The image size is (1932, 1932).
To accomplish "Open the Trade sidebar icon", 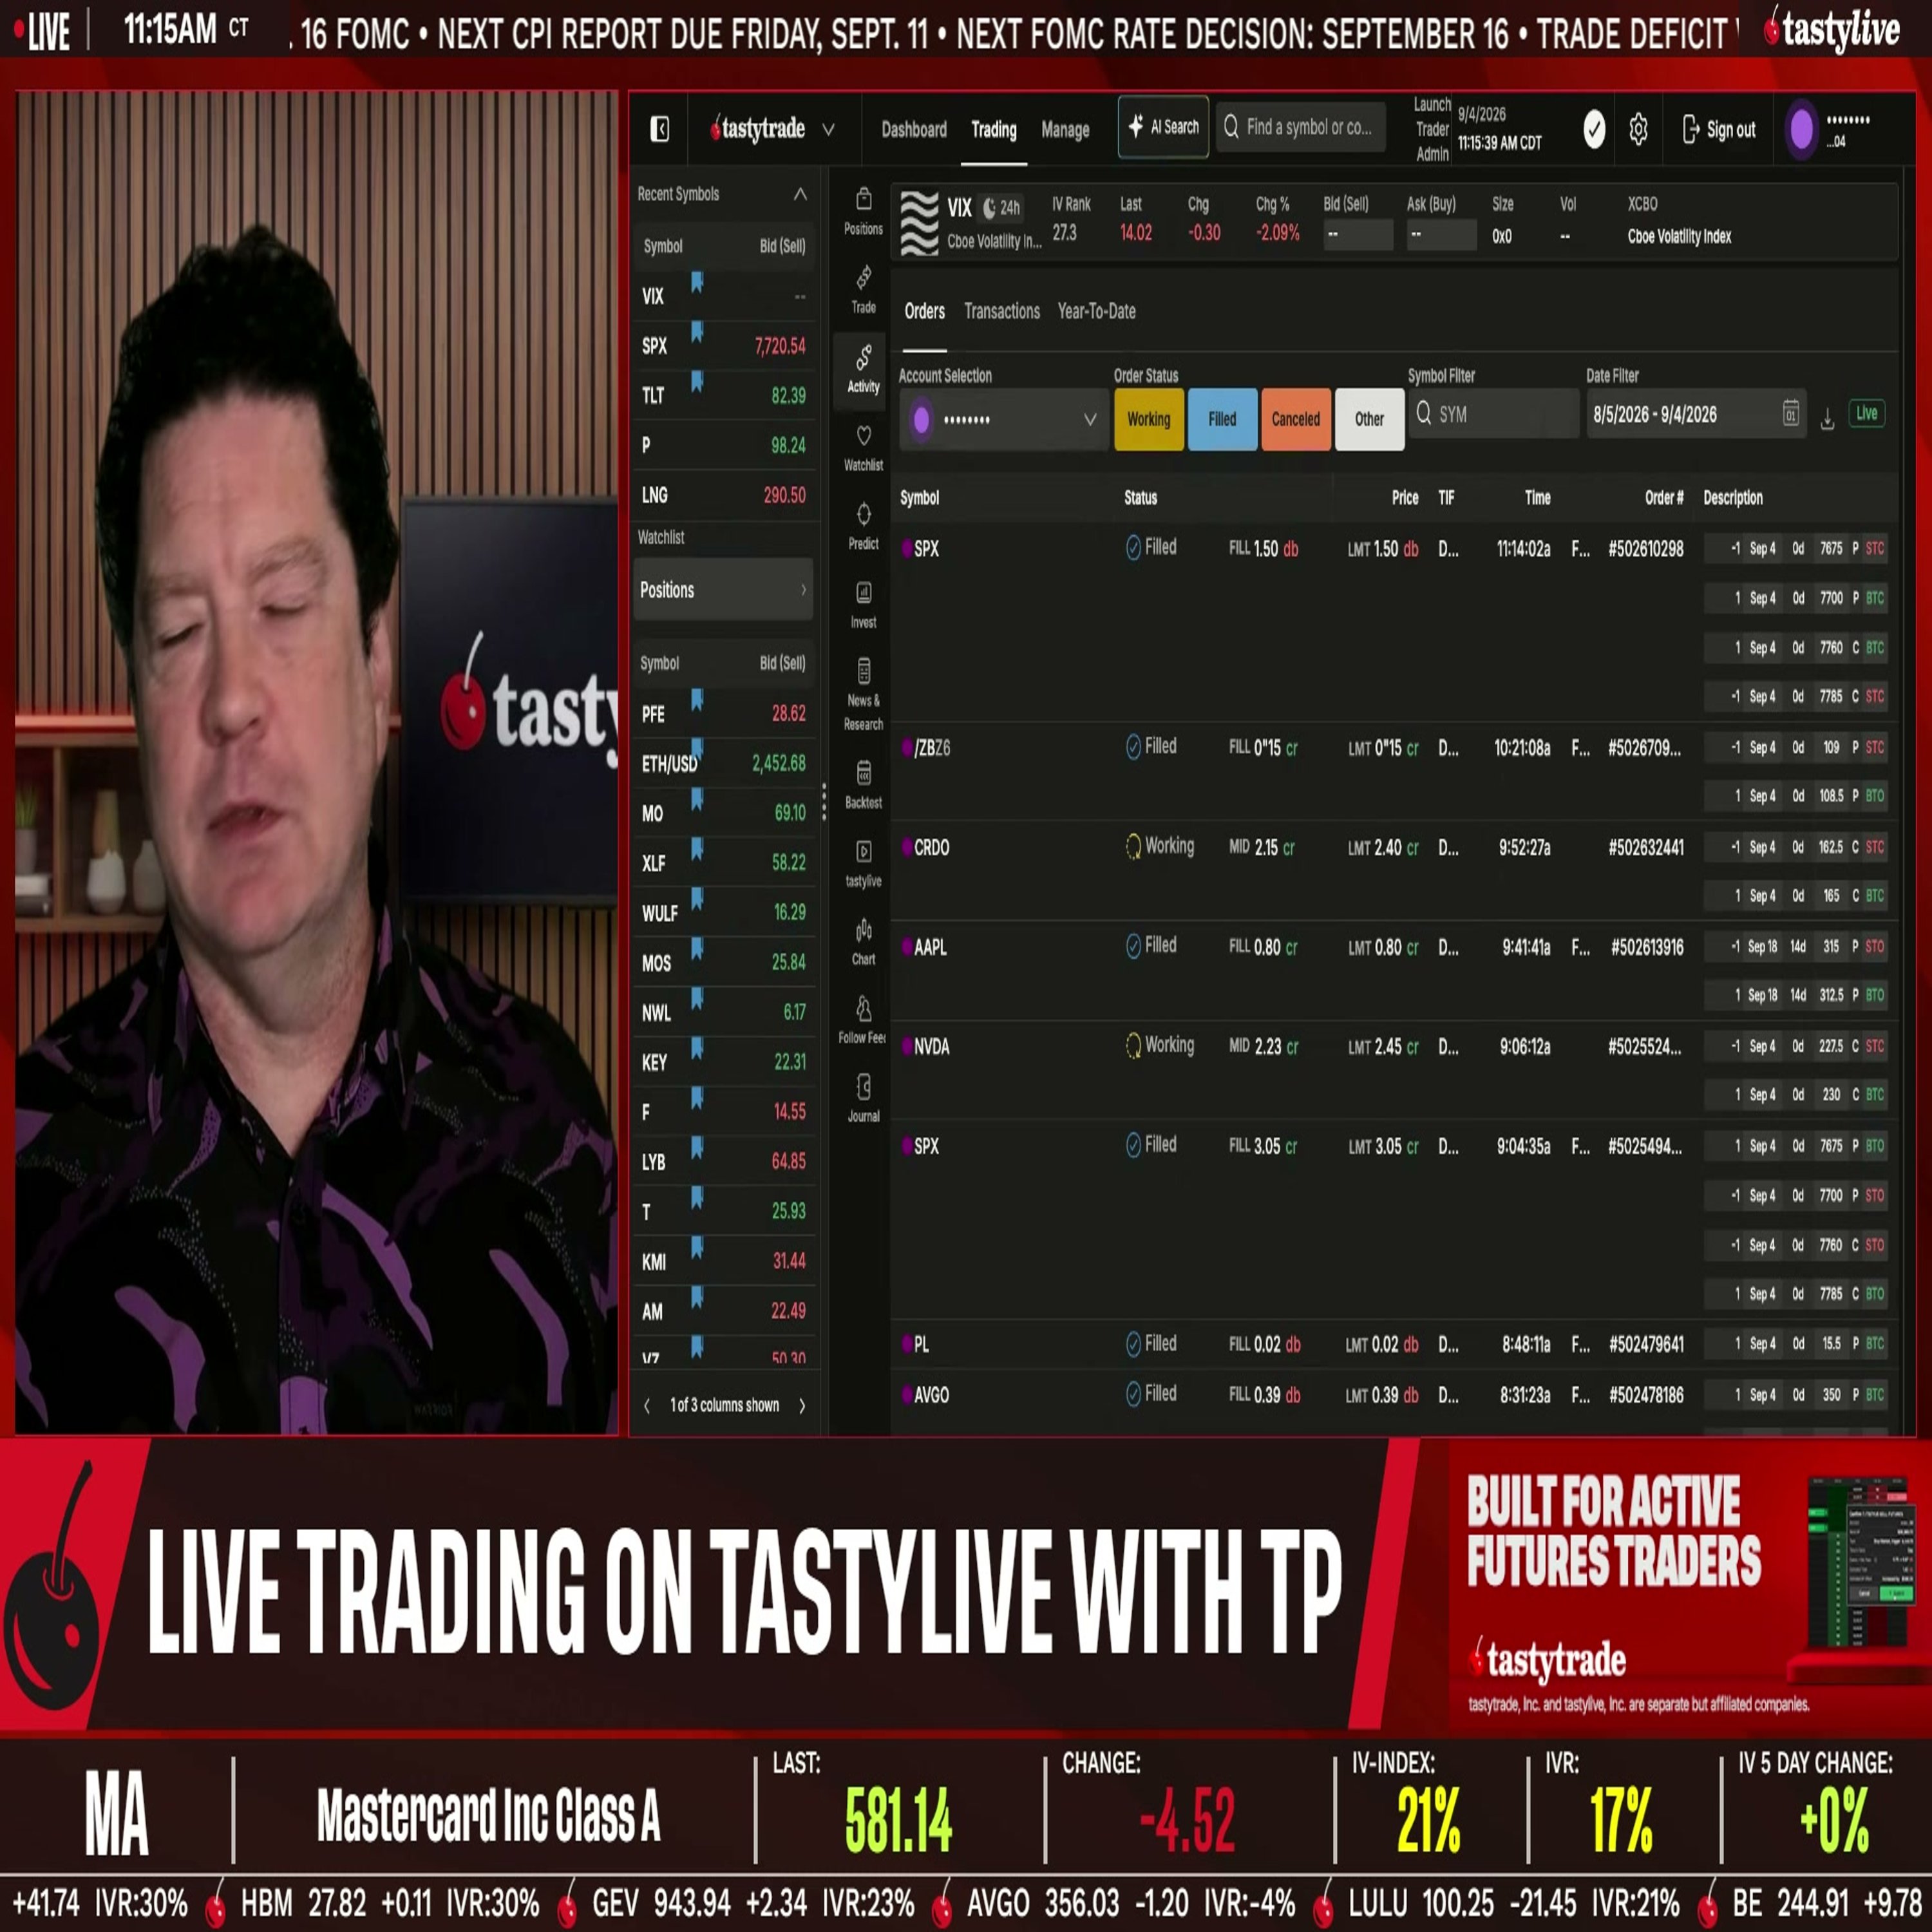I will pos(863,290).
